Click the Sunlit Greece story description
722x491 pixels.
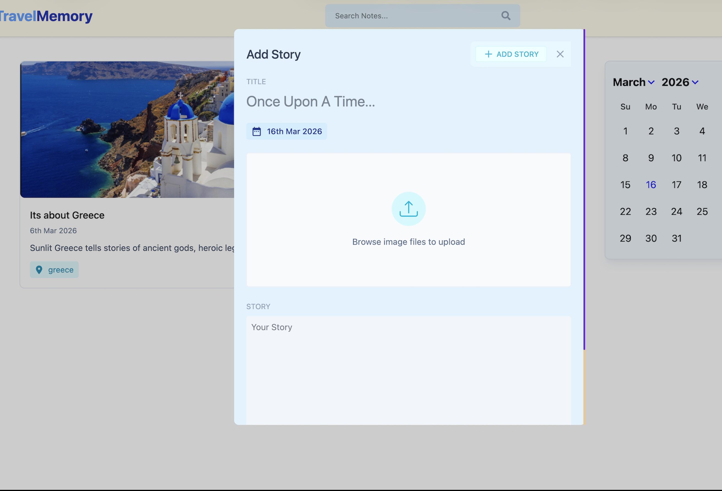pos(132,248)
